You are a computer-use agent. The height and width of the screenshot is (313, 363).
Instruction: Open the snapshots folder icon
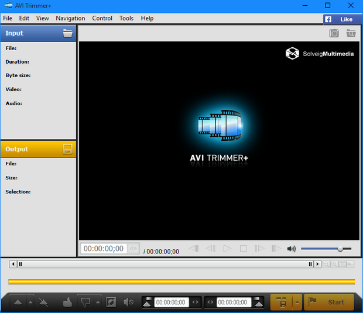[351, 33]
